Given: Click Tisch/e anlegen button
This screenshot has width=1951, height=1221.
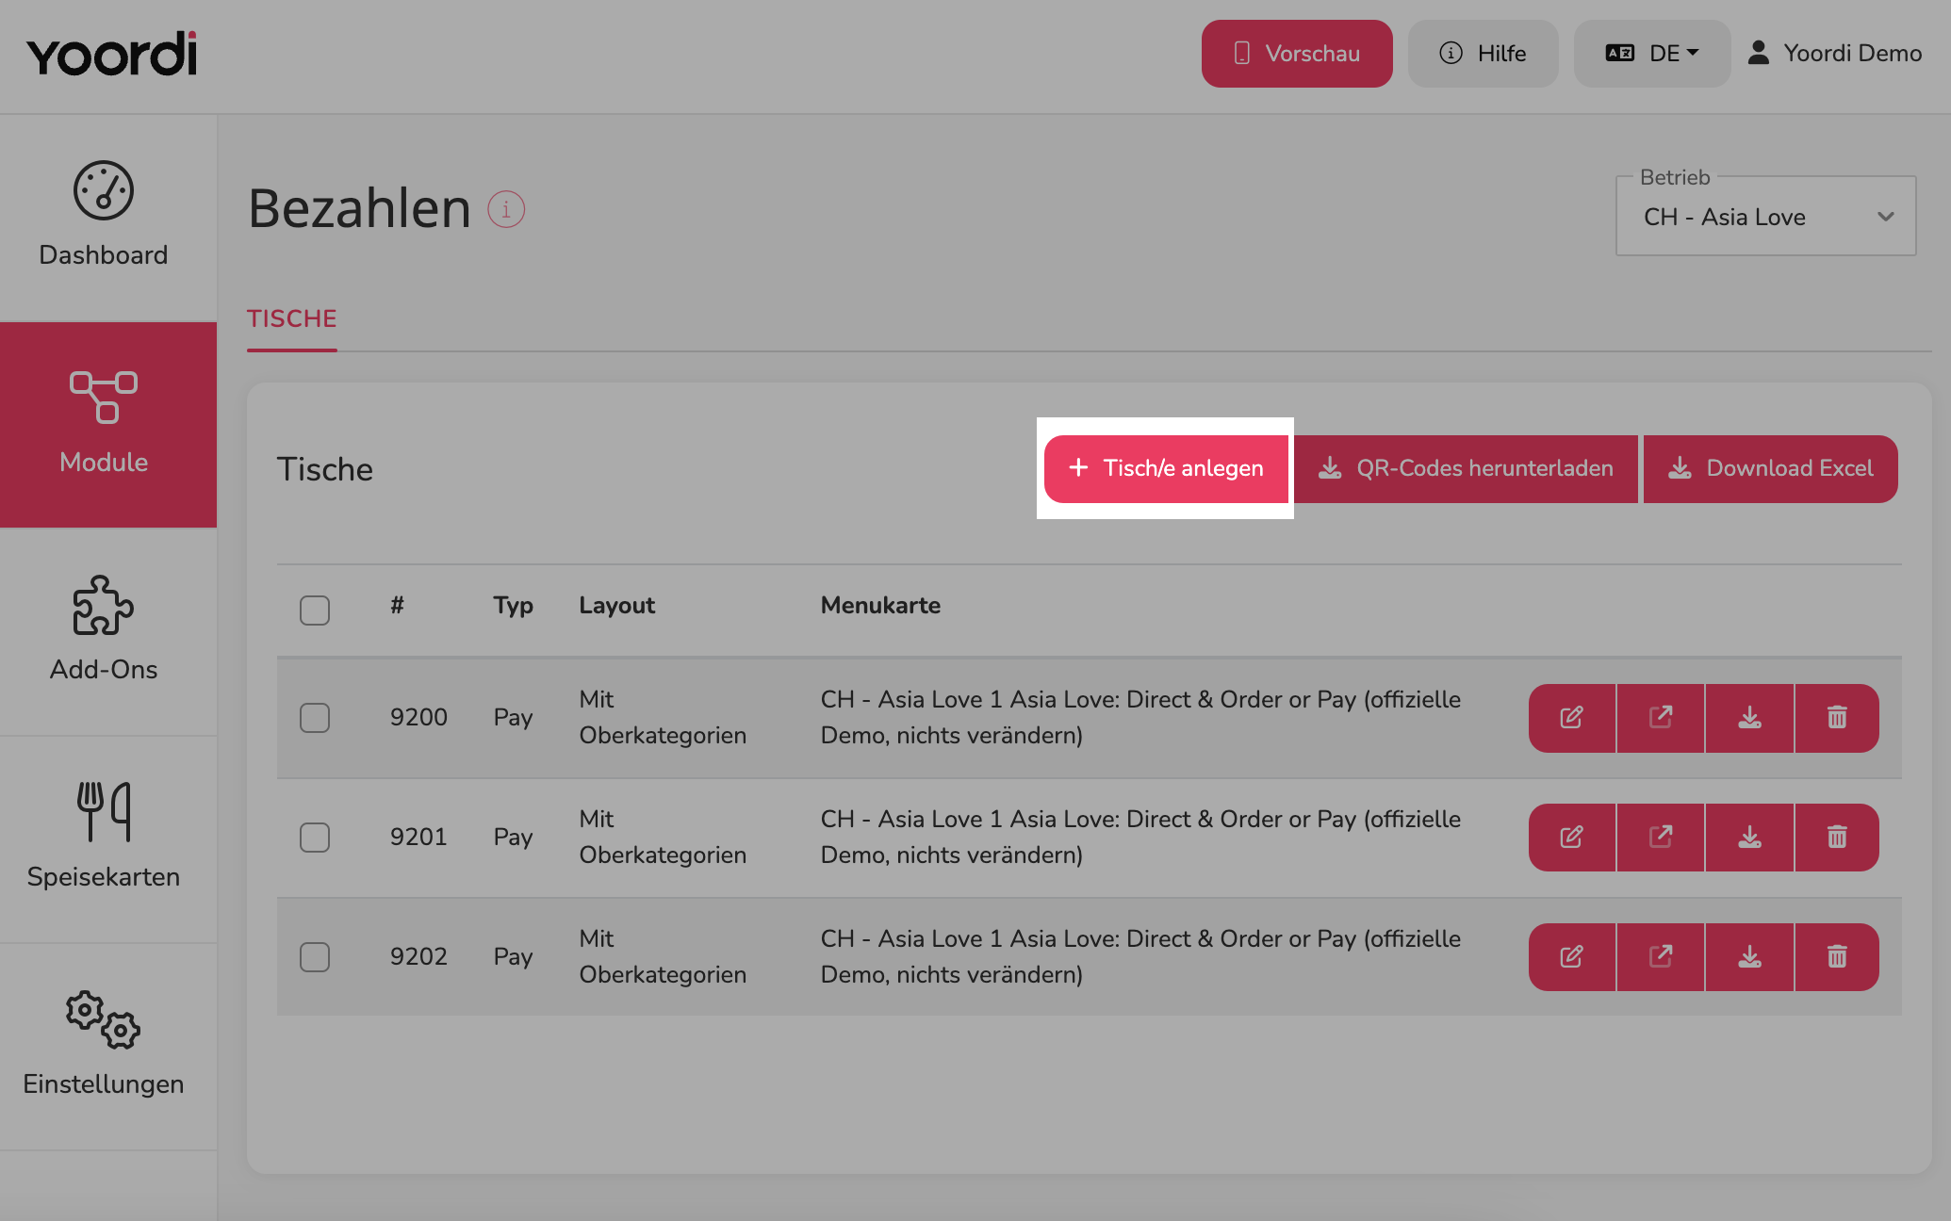Looking at the screenshot, I should tap(1166, 469).
